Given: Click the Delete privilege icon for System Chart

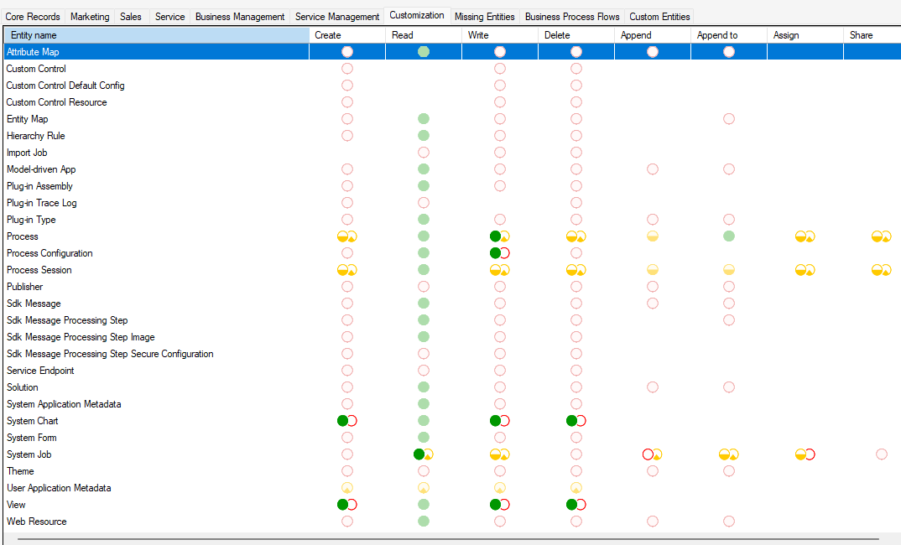Looking at the screenshot, I should point(575,421).
